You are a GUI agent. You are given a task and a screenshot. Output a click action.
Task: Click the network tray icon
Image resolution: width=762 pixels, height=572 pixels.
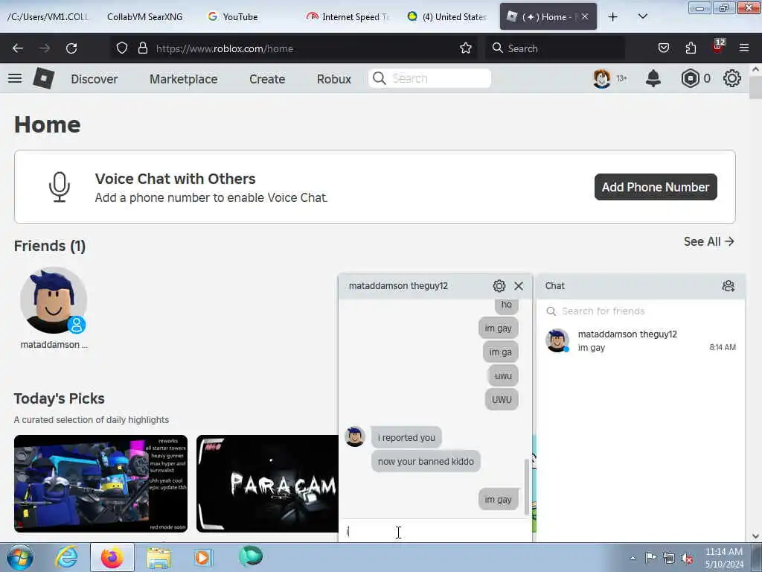[669, 559]
